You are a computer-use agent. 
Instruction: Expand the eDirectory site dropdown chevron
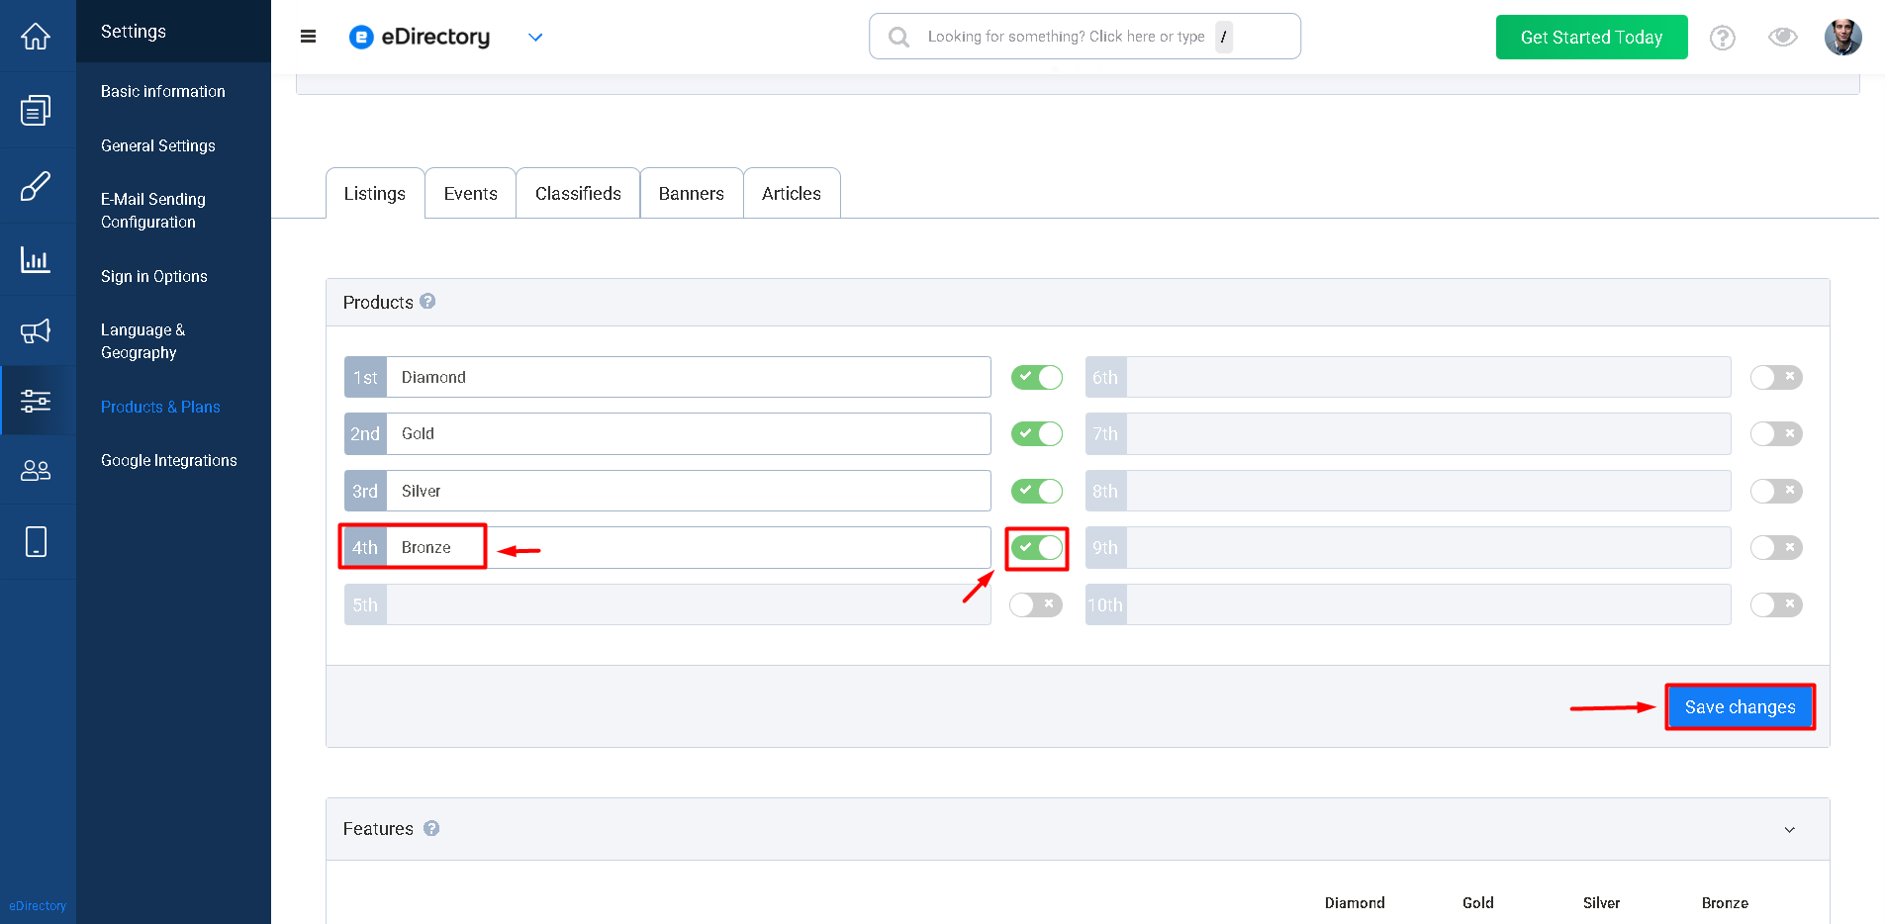[535, 38]
